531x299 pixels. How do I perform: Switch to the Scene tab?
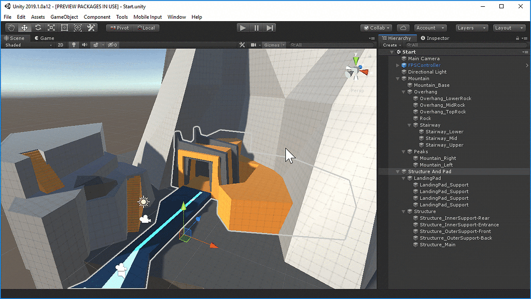point(15,38)
